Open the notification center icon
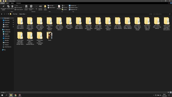Viewport: 172px width, 97px height. (169, 95)
